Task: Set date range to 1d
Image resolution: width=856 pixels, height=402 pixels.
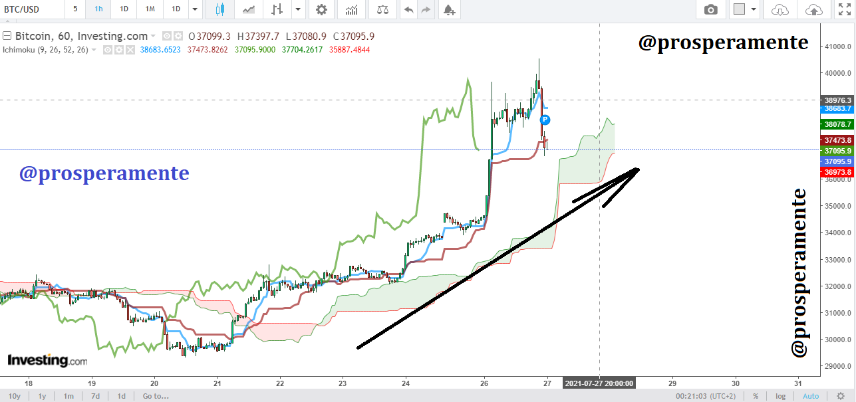Action: click(122, 395)
